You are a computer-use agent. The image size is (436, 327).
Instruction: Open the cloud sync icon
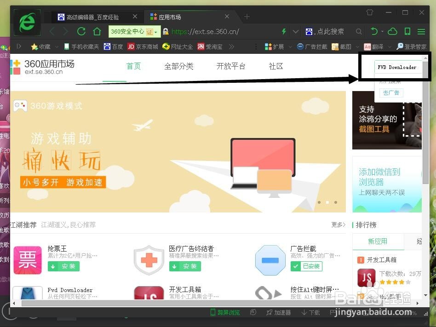pyautogui.click(x=393, y=31)
